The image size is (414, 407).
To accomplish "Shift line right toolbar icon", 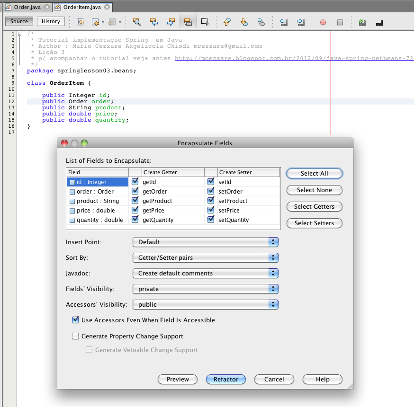I will pyautogui.click(x=300, y=22).
